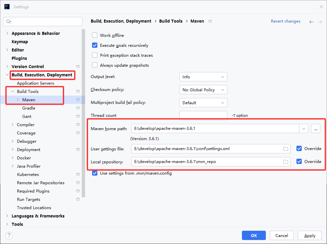327x244 pixels.
Task: Click project-scope icon beside Compiler
Action: click(x=78, y=124)
